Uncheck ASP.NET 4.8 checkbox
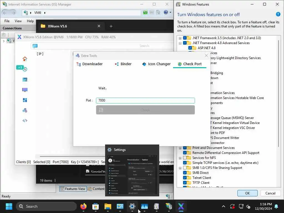Screen dimensions: 284x213 point(190,48)
